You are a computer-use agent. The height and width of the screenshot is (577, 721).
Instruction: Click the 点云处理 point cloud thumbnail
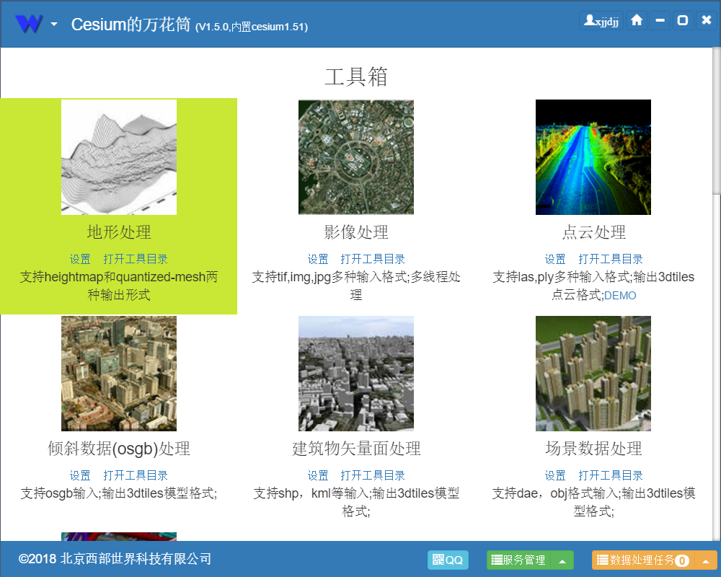pyautogui.click(x=593, y=157)
